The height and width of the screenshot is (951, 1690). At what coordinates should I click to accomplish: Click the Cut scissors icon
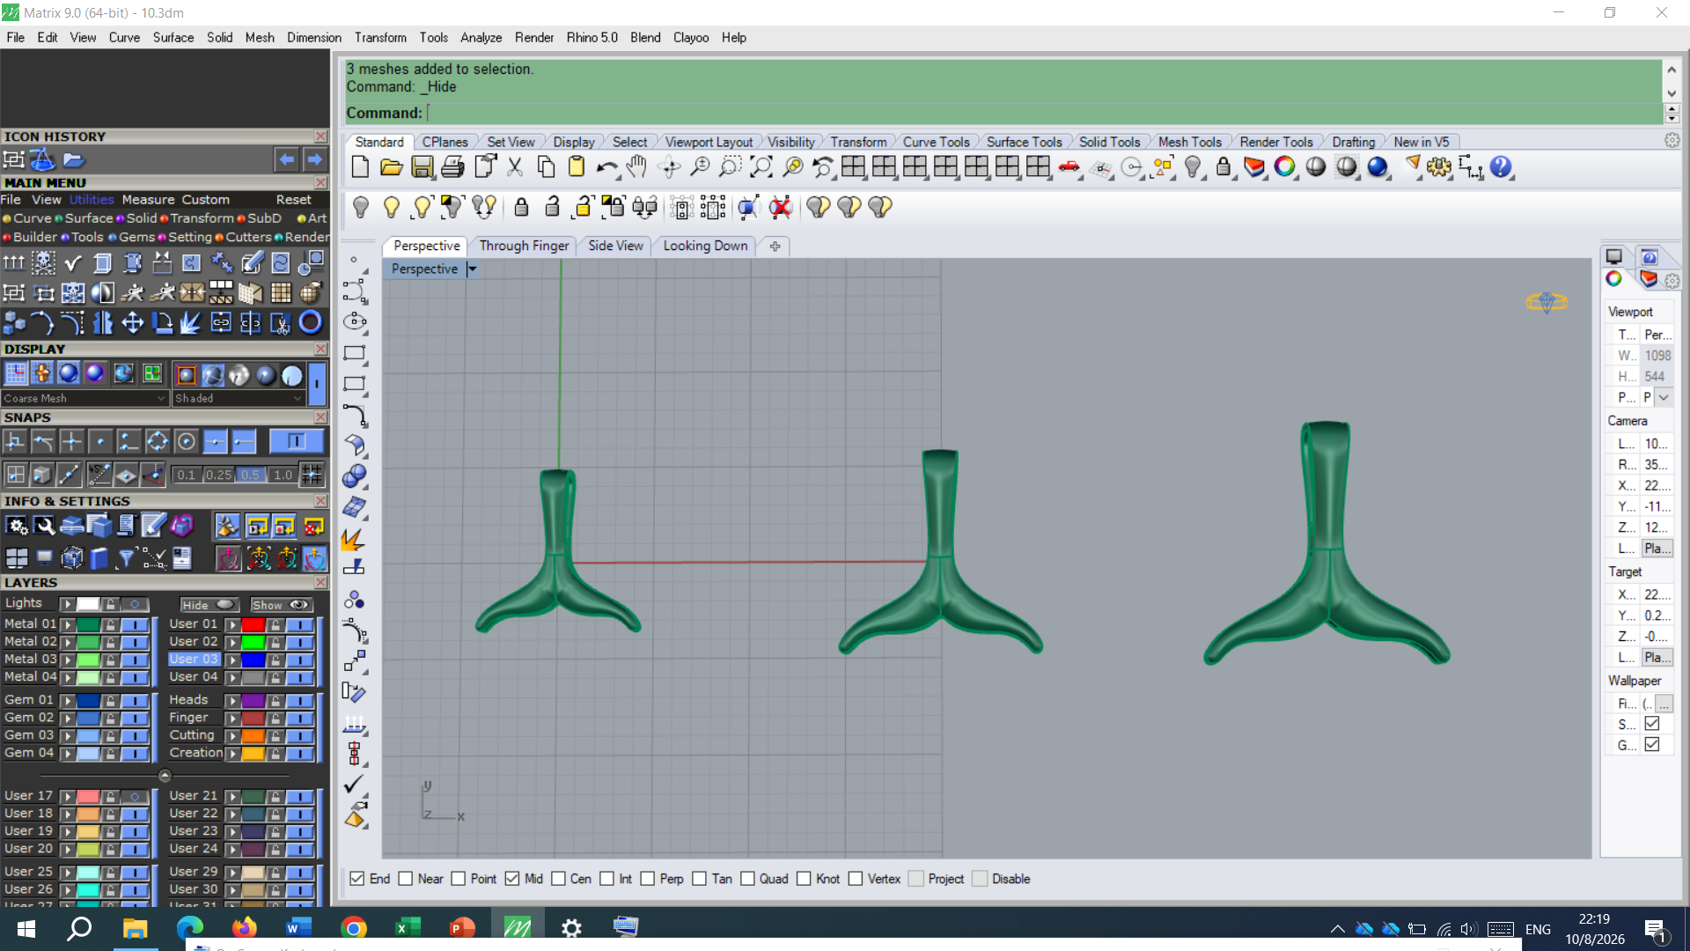tap(515, 167)
